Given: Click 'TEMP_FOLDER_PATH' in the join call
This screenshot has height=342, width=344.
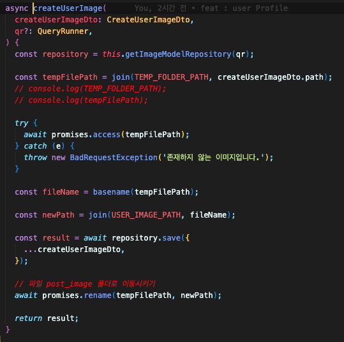Looking at the screenshot, I should 171,77.
